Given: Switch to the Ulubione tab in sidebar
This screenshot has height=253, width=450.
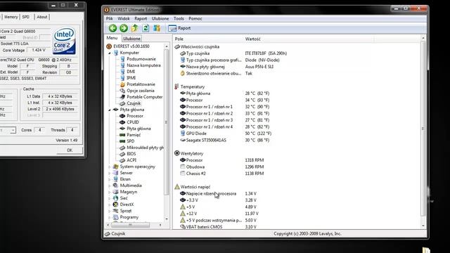Looking at the screenshot, I should tap(131, 39).
